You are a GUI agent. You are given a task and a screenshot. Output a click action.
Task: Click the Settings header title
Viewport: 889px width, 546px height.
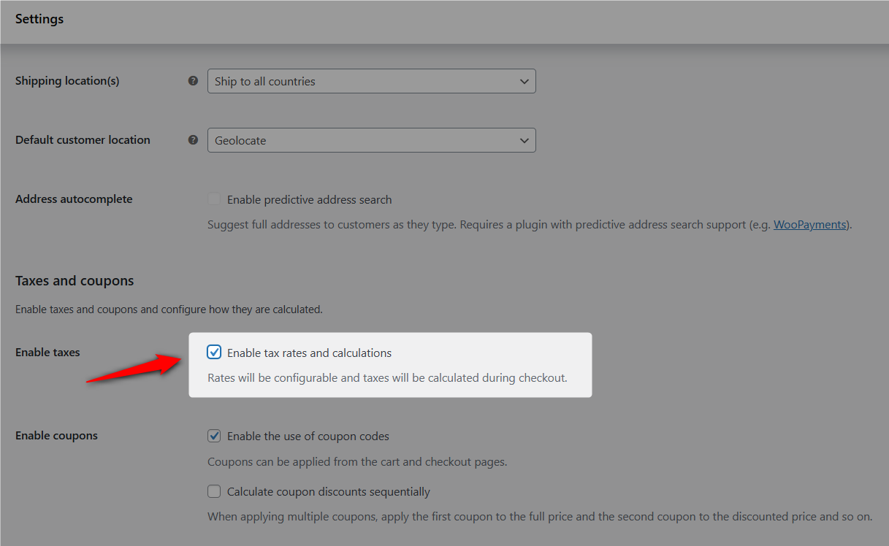(x=39, y=19)
